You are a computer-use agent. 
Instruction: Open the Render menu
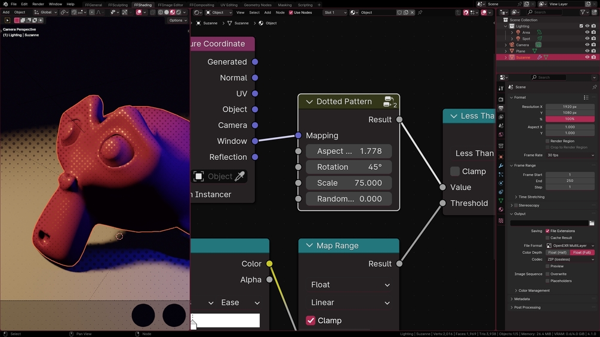38,4
